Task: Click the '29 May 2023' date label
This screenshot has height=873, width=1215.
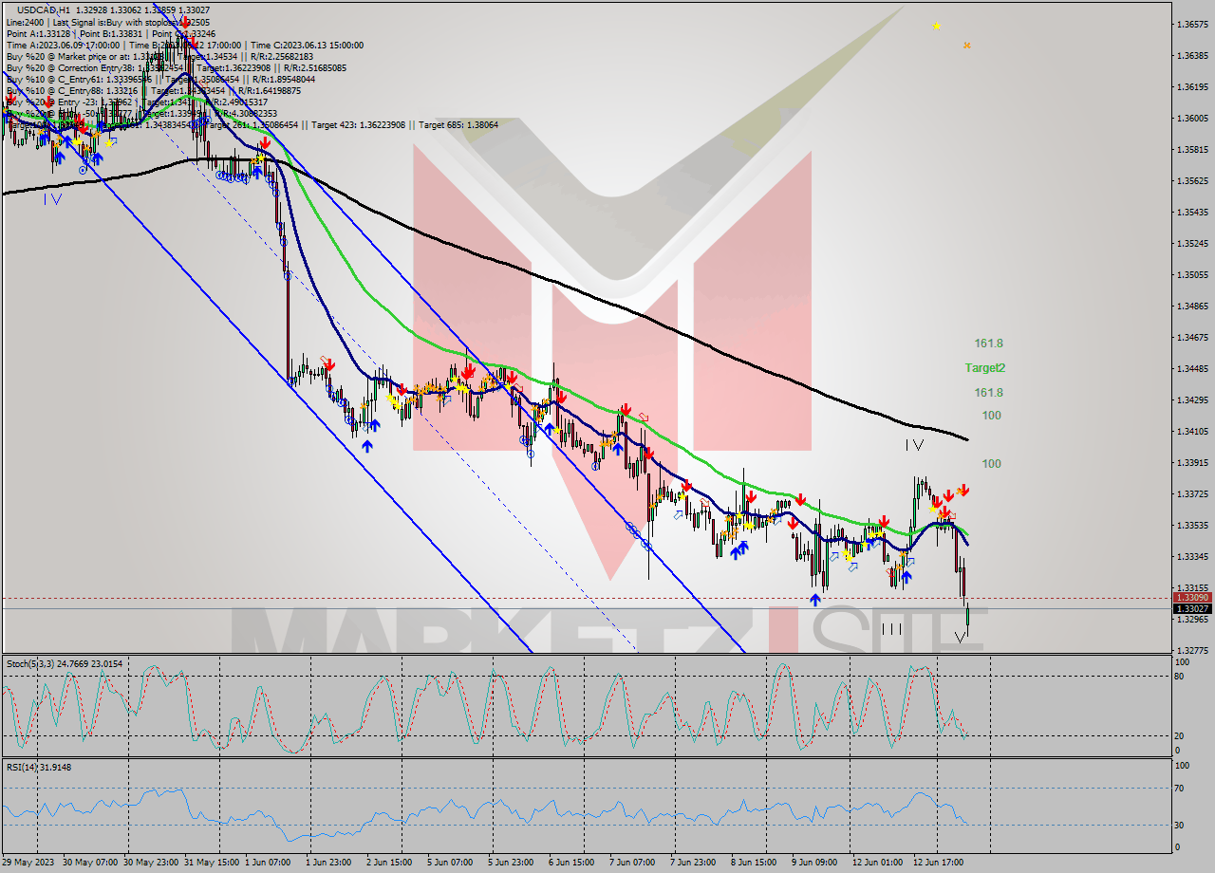Action: coord(28,863)
